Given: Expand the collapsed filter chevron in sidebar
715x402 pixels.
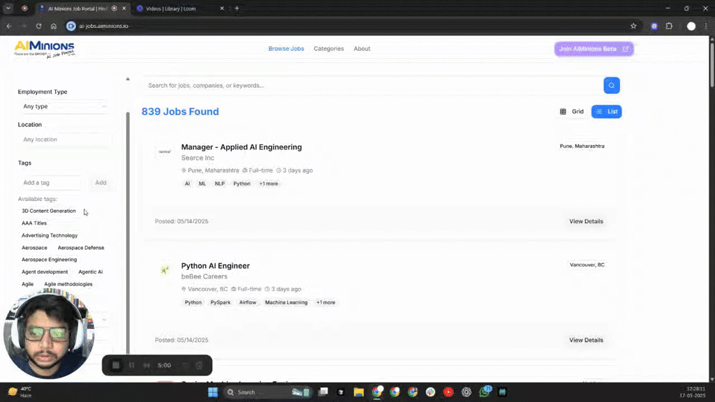Looking at the screenshot, I should tap(103, 319).
